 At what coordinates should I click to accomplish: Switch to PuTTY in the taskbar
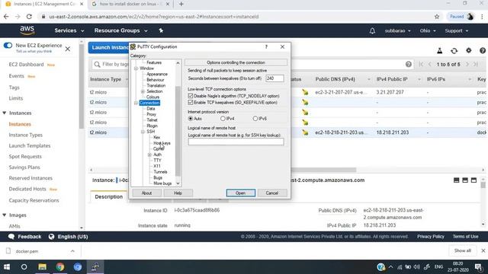point(95,267)
